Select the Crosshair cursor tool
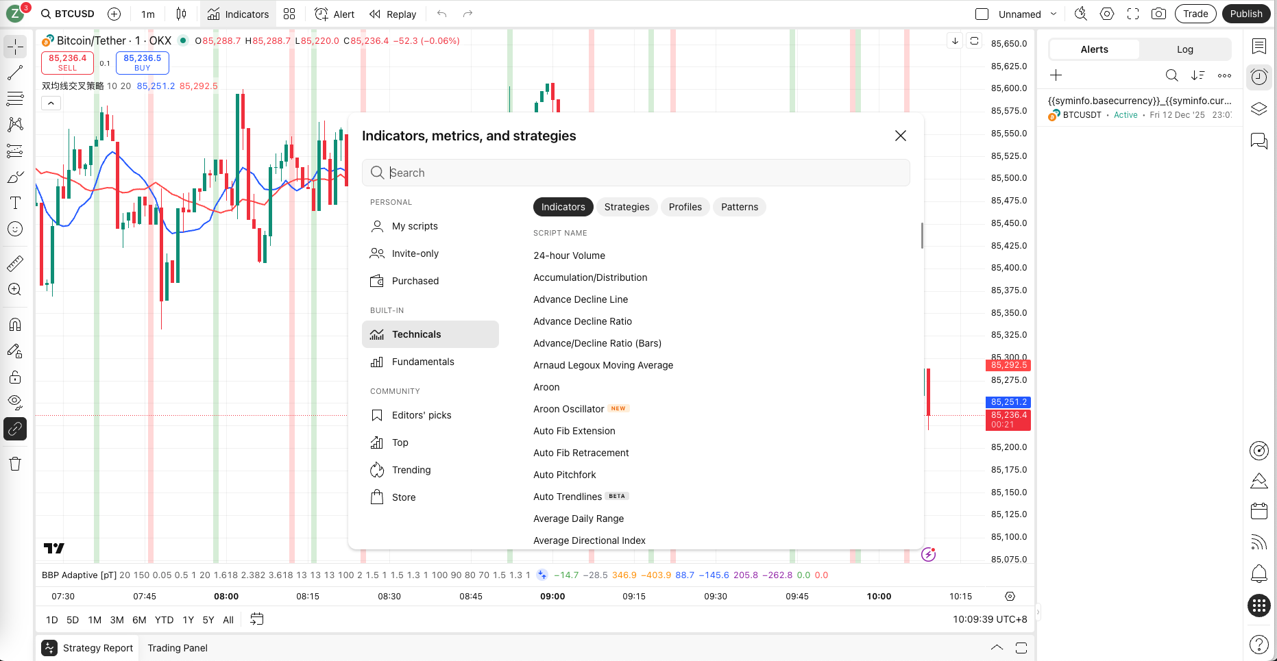1277x661 pixels. 14,47
